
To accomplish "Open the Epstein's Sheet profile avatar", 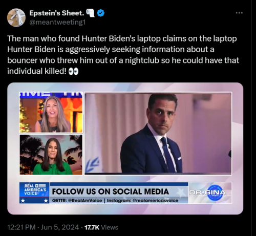I will 16,17.
